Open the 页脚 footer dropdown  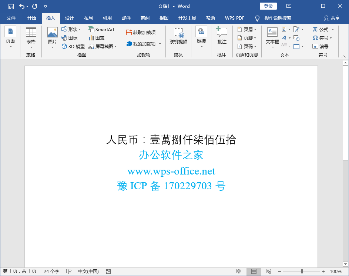(x=247, y=38)
